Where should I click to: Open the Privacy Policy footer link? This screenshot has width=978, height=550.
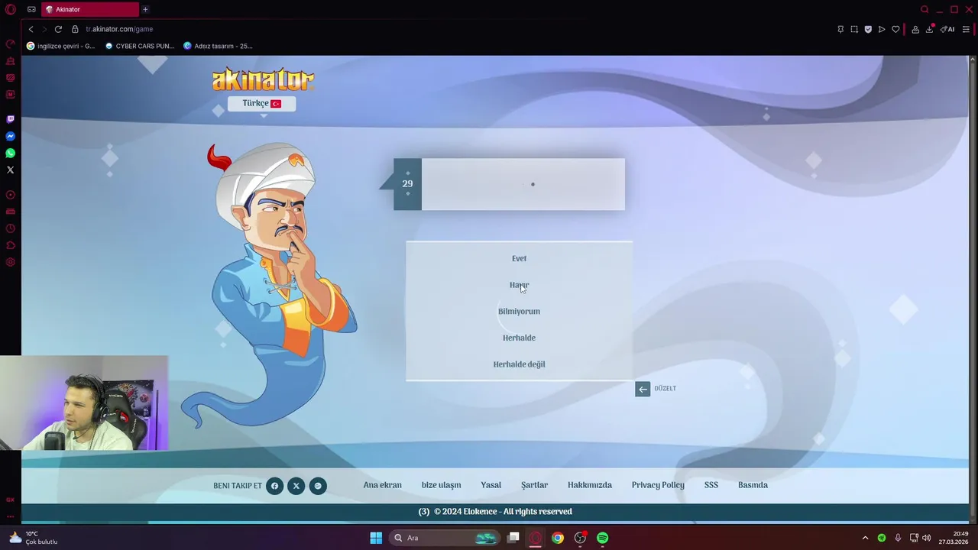tap(658, 485)
